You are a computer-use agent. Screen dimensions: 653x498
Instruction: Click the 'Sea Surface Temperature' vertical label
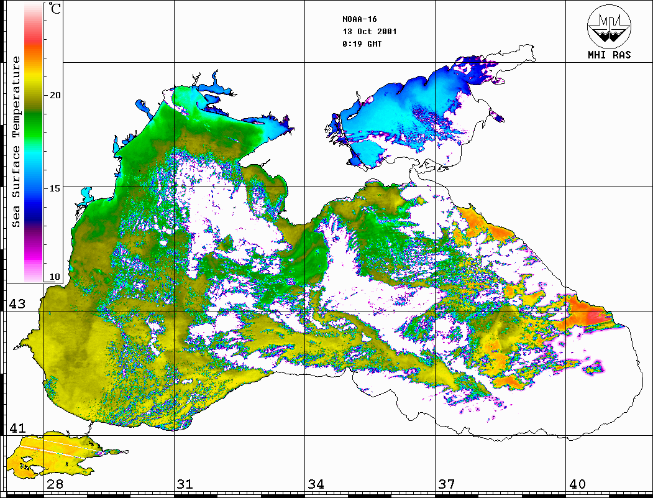tap(16, 142)
